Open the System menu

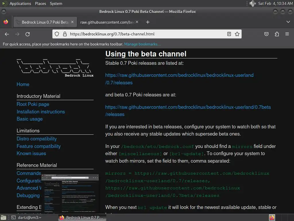coord(56,3)
